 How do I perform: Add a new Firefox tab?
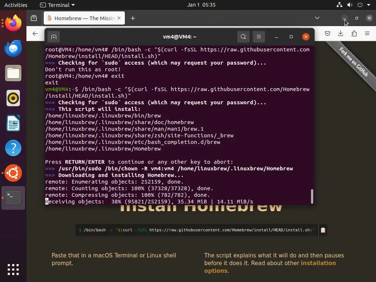click(133, 18)
